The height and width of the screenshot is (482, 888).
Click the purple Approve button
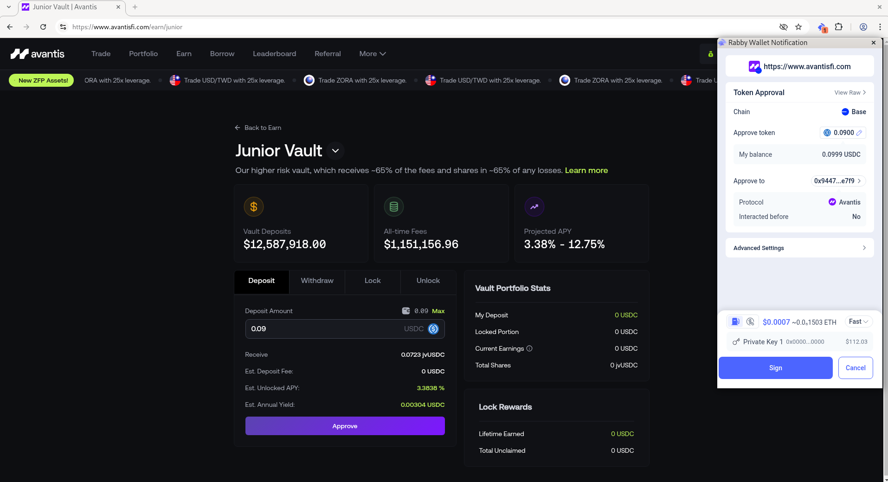pos(345,426)
